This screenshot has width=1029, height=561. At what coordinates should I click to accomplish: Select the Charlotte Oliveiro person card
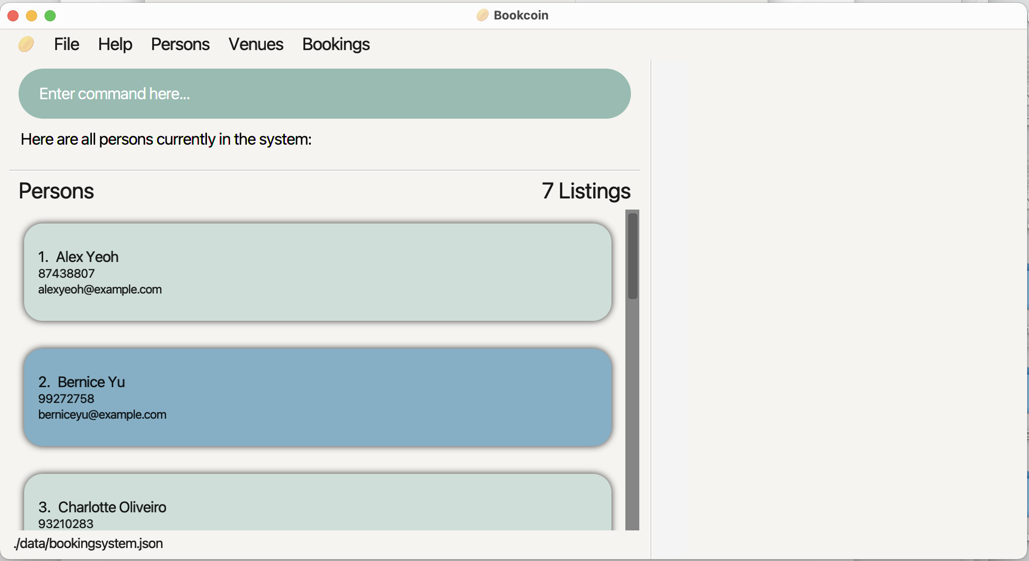tap(318, 502)
